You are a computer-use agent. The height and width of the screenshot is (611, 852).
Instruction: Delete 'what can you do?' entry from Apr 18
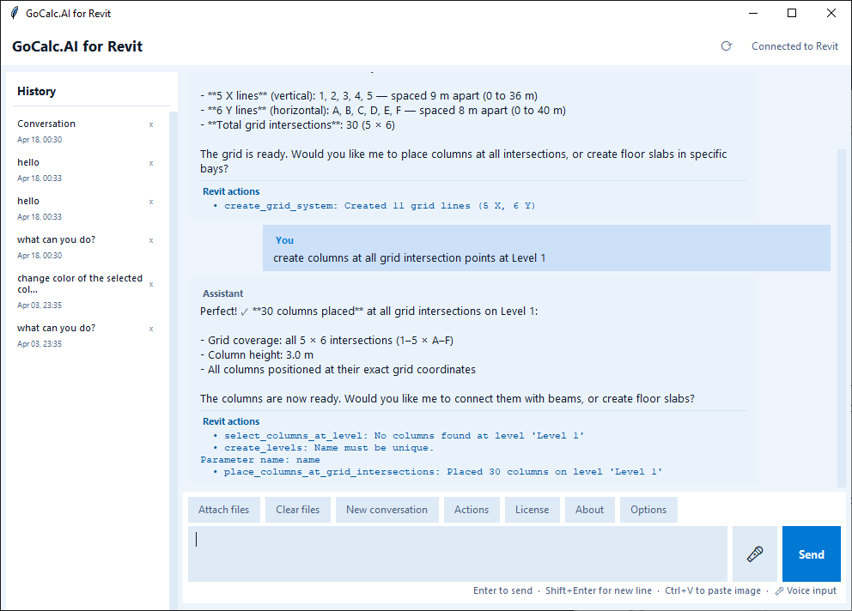[x=151, y=240]
